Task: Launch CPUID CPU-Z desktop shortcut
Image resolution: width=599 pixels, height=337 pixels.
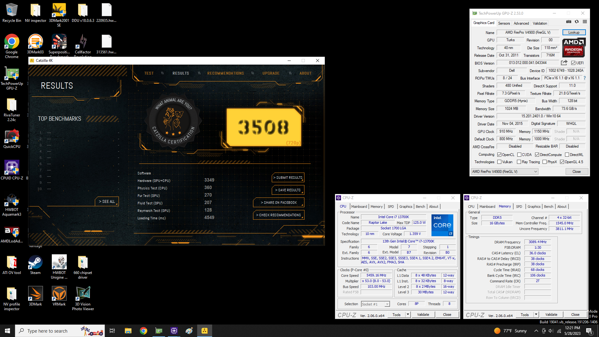Action: tap(12, 170)
